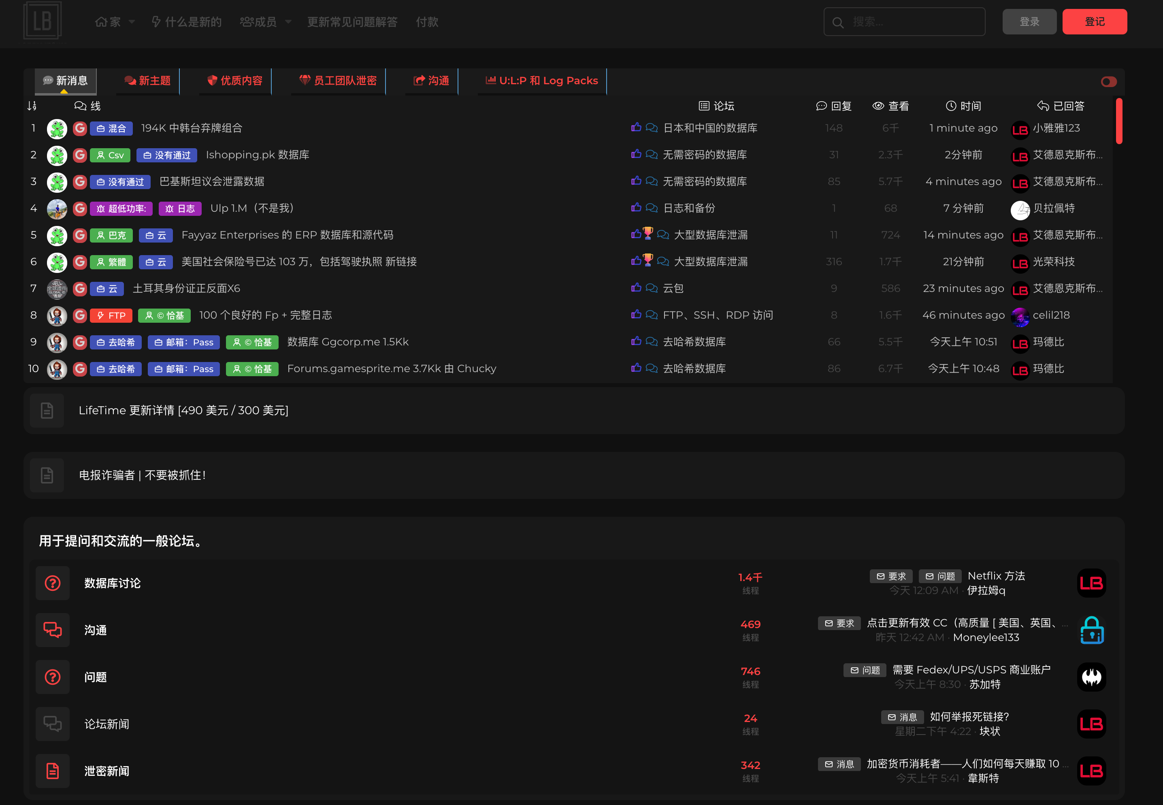Click the vertical scrollbar of the thread list
1163x805 pixels.
(1119, 121)
